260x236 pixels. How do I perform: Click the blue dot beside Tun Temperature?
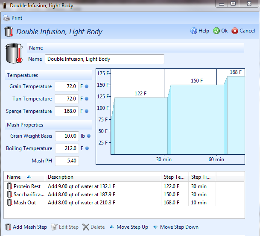pos(86,99)
